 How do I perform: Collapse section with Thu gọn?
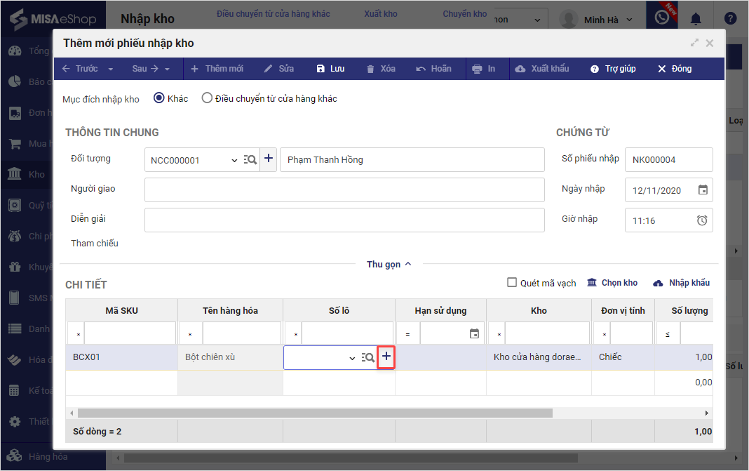(389, 265)
